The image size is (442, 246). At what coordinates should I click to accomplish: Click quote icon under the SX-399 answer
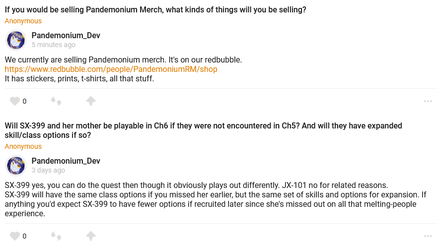click(x=56, y=236)
